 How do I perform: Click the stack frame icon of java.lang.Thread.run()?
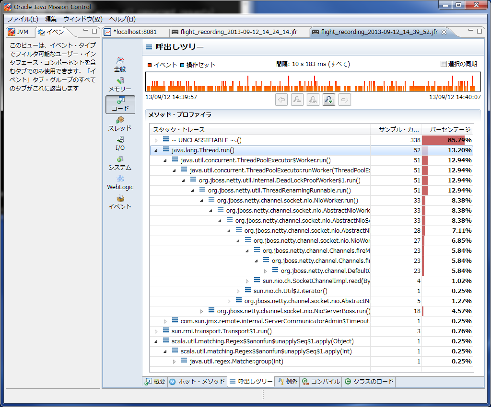point(166,150)
